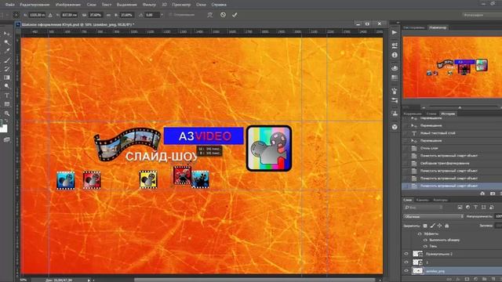Create new snapshot camera icon in History
502x282 pixels.
(x=493, y=193)
